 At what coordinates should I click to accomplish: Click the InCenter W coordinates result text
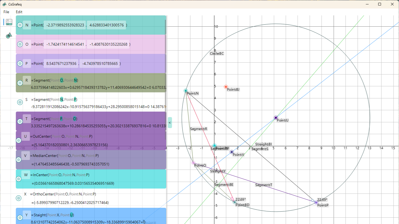point(73,183)
